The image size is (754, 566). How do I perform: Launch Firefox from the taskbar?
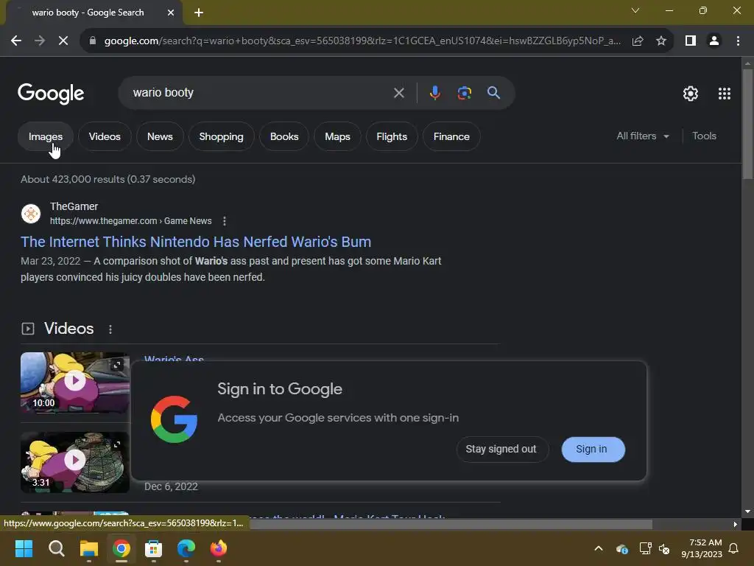click(218, 548)
